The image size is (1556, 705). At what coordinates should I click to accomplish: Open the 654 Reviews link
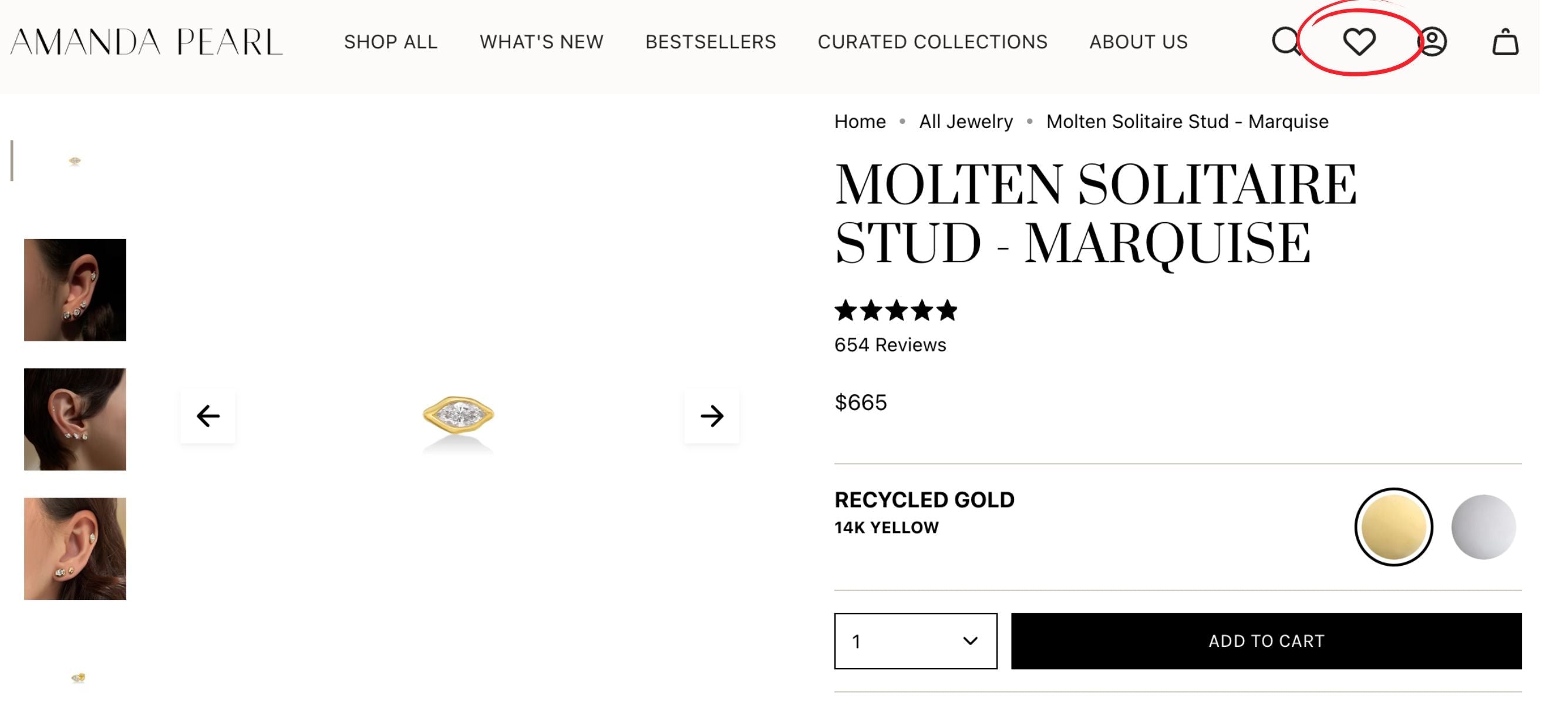tap(890, 345)
